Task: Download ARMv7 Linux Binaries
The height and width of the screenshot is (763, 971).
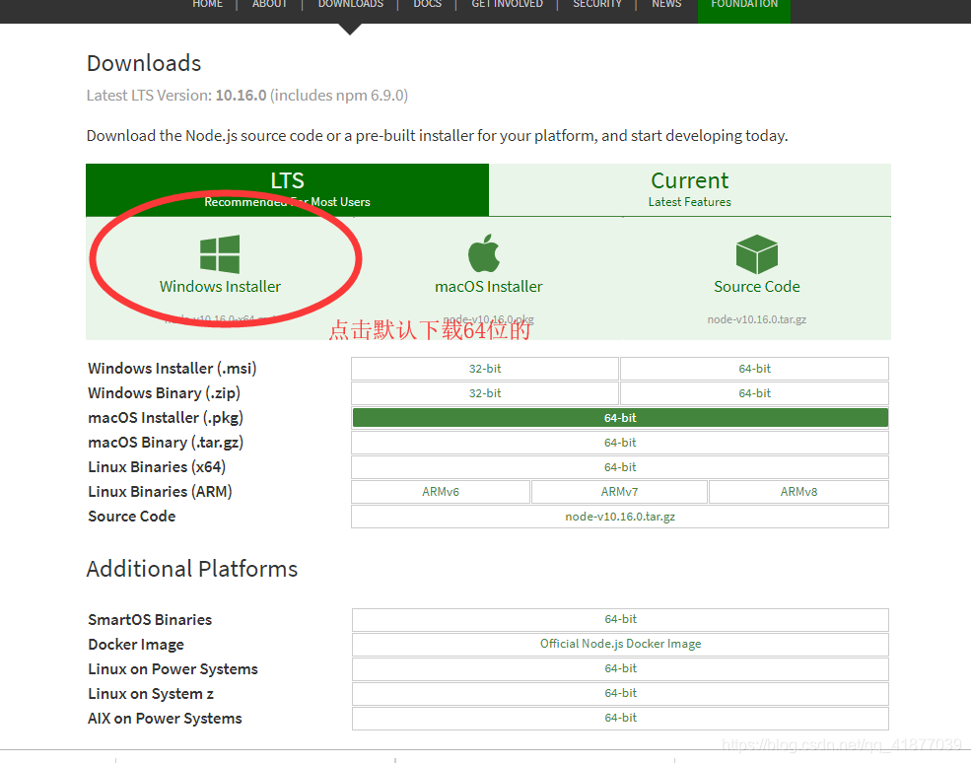Action: click(619, 492)
